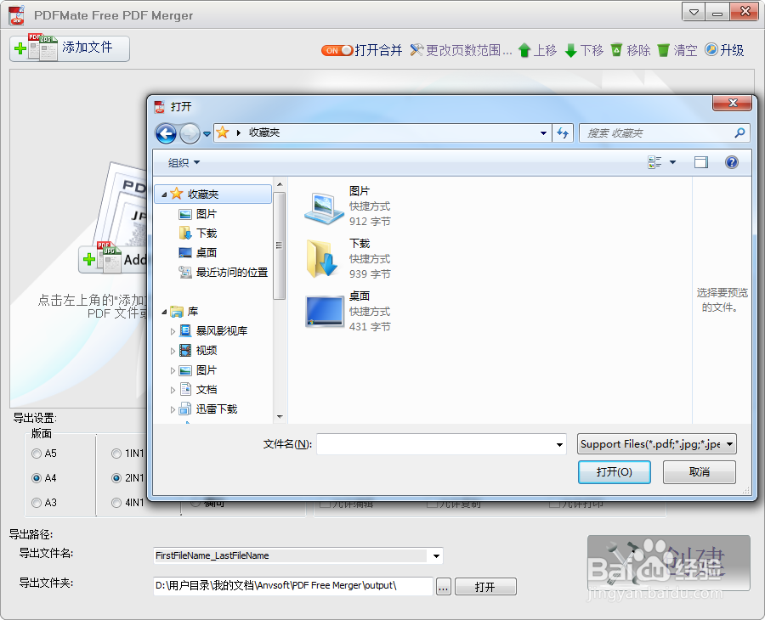This screenshot has width=765, height=620.
Task: Click the refresh button beside address bar
Action: click(563, 132)
